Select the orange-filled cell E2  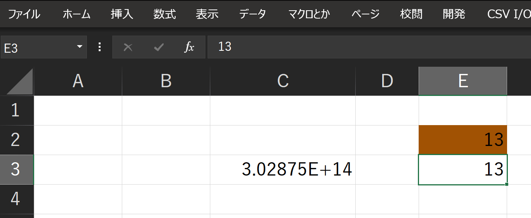[463, 140]
